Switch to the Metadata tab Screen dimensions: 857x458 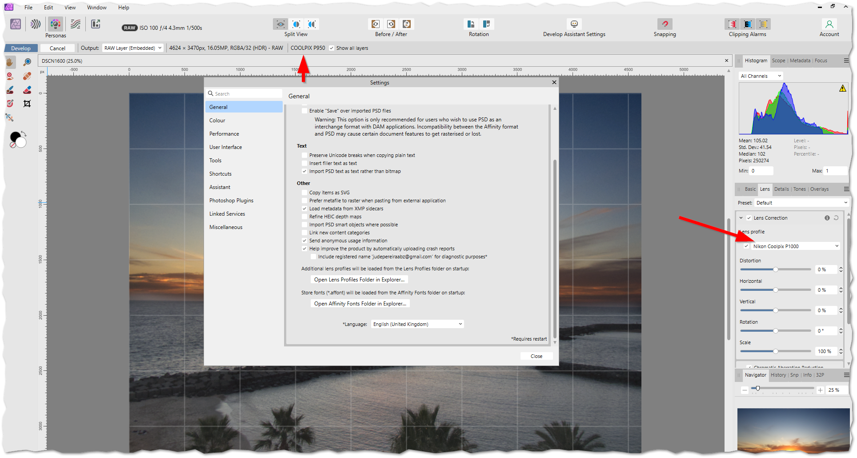(x=800, y=60)
